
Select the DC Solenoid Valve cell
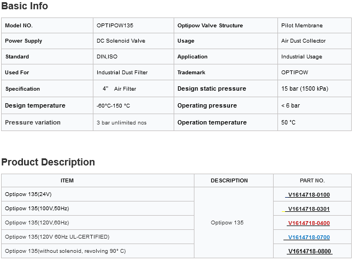pyautogui.click(x=121, y=41)
